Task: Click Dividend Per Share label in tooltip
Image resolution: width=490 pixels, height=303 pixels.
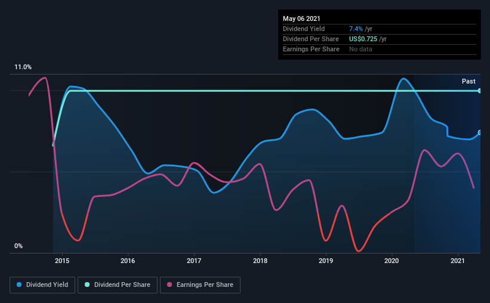Action: 311,39
